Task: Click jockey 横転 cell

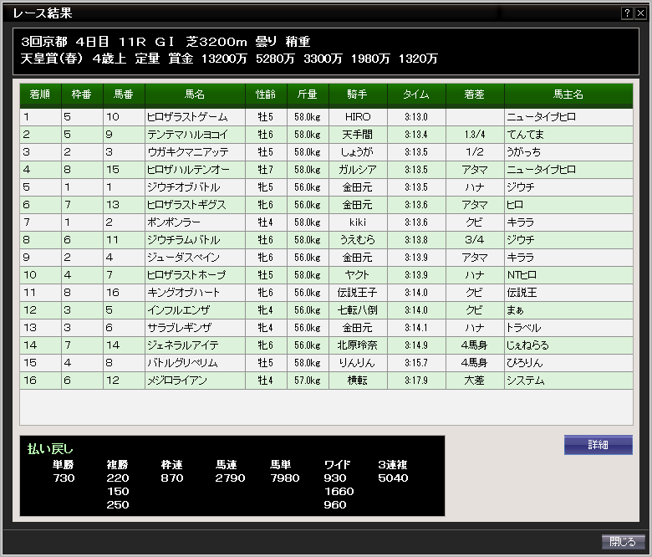Action: click(358, 381)
